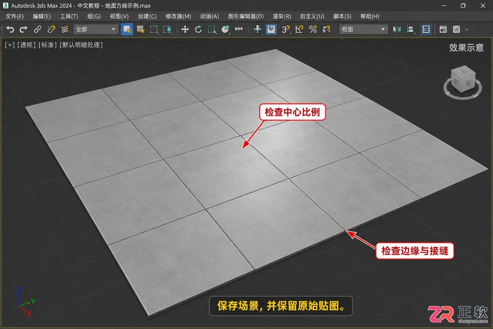Toggle the Spinner Snap button

[327, 29]
